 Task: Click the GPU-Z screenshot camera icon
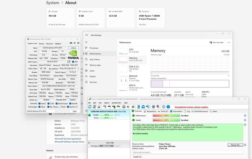click(x=71, y=43)
